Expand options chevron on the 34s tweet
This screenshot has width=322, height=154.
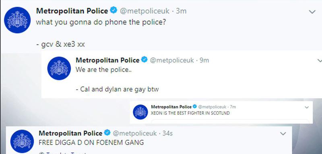click(x=283, y=134)
